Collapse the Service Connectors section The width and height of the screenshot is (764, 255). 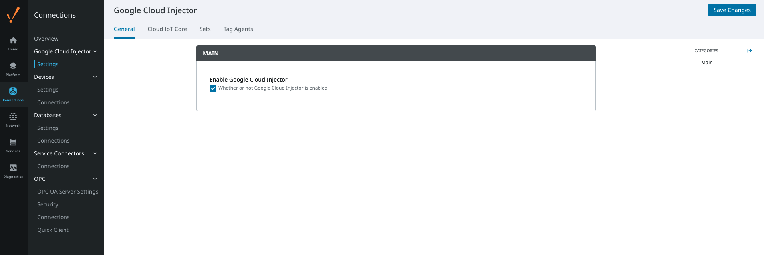95,153
